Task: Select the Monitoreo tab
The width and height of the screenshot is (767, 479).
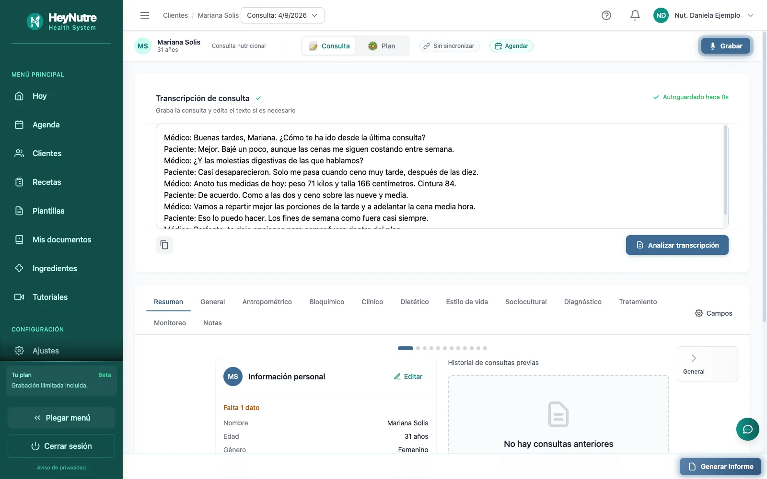Action: click(x=170, y=323)
